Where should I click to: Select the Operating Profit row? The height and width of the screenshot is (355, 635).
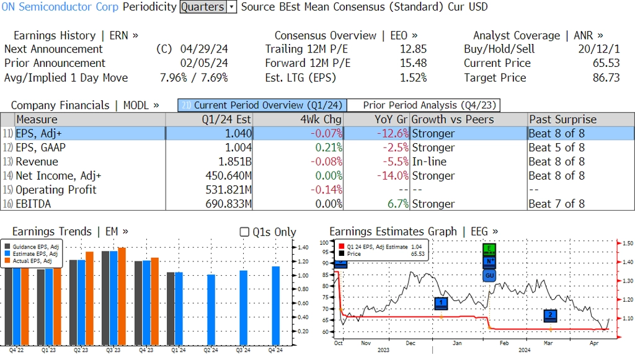317,190
